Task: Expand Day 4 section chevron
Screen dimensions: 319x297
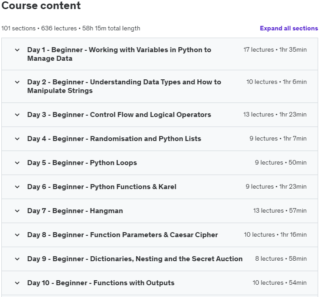Action: 17,139
